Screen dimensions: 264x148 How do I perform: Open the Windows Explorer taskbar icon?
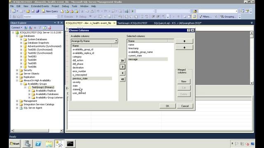tap(49, 144)
